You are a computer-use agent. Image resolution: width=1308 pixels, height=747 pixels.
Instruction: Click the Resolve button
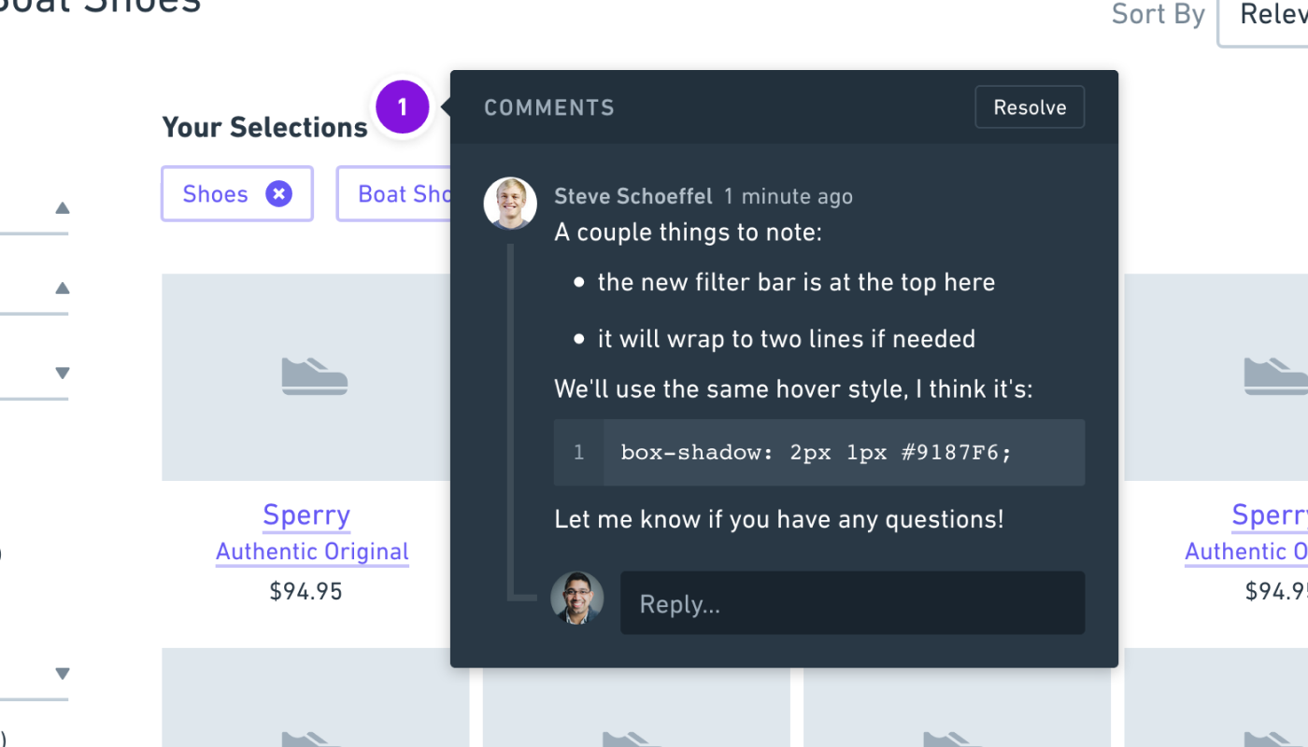(x=1029, y=106)
